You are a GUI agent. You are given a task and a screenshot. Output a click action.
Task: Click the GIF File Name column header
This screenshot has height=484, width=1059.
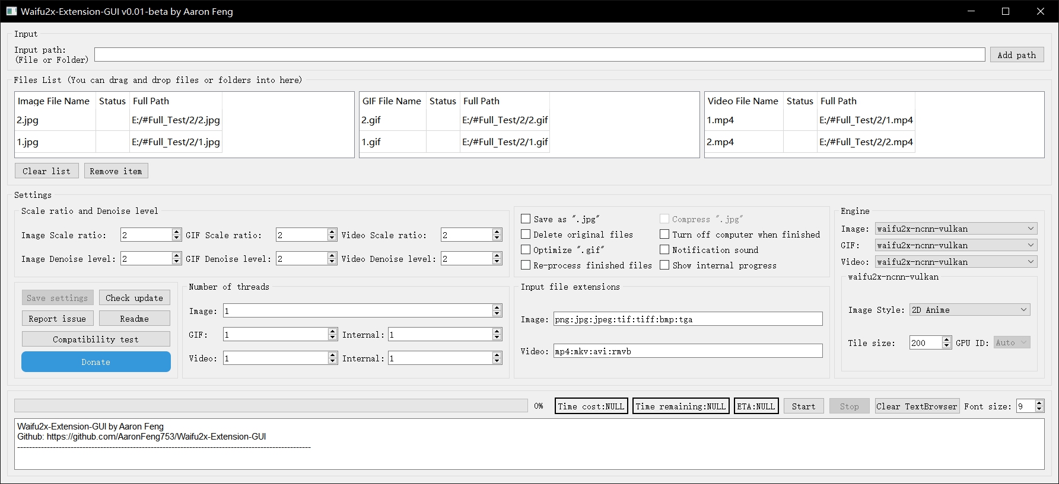393,101
